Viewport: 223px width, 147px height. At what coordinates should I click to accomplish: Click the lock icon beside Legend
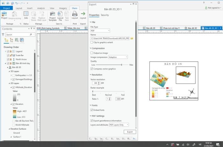pos(11,51)
